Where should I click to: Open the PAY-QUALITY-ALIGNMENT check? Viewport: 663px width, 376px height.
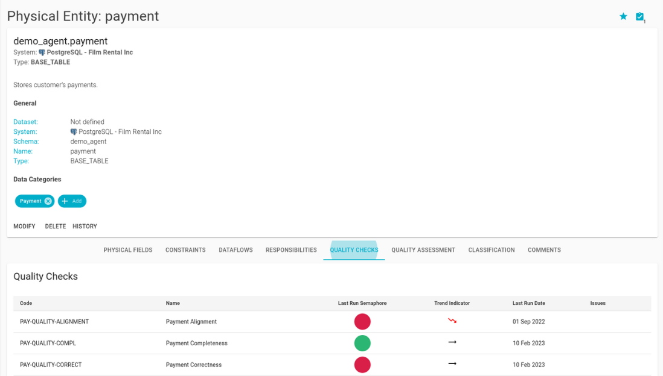54,322
